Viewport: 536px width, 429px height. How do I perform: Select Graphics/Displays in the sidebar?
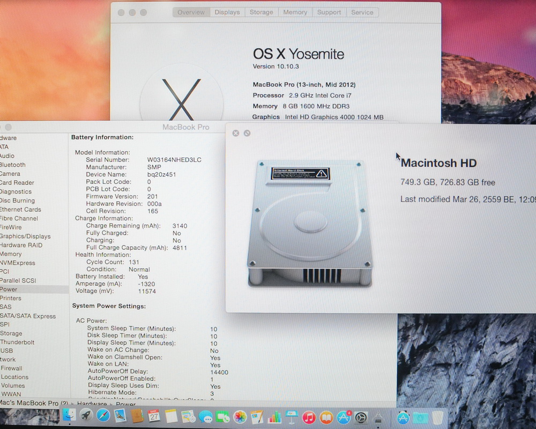point(25,236)
